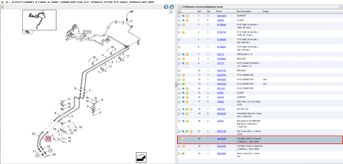Viewport: 343px width, 164px height.
Task: Open the ellipsis breadcrumb item
Action: (x=10, y=2)
